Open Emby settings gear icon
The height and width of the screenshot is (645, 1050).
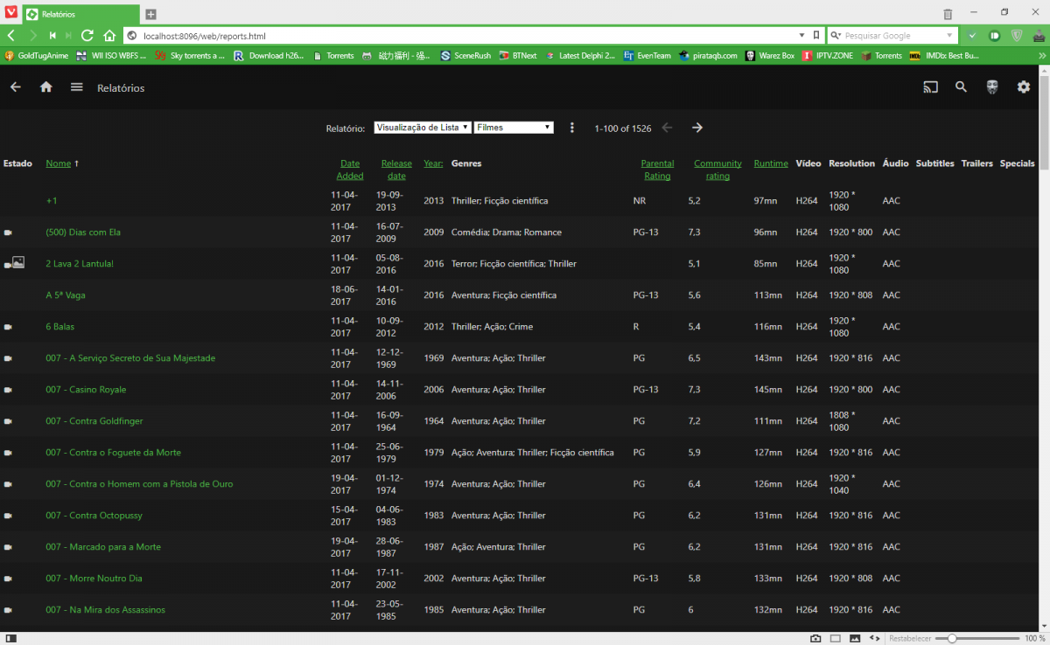pos(1023,87)
